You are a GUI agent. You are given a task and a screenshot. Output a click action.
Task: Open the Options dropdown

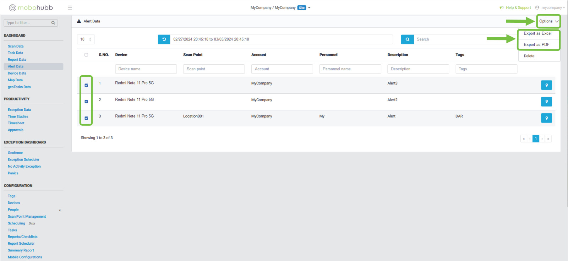[x=548, y=21]
